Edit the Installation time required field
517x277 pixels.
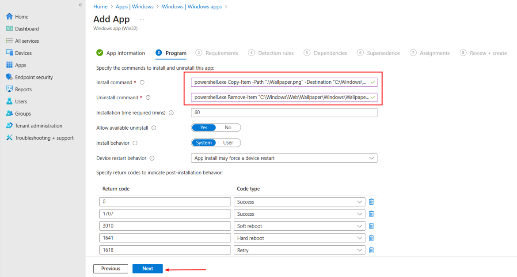coord(284,112)
